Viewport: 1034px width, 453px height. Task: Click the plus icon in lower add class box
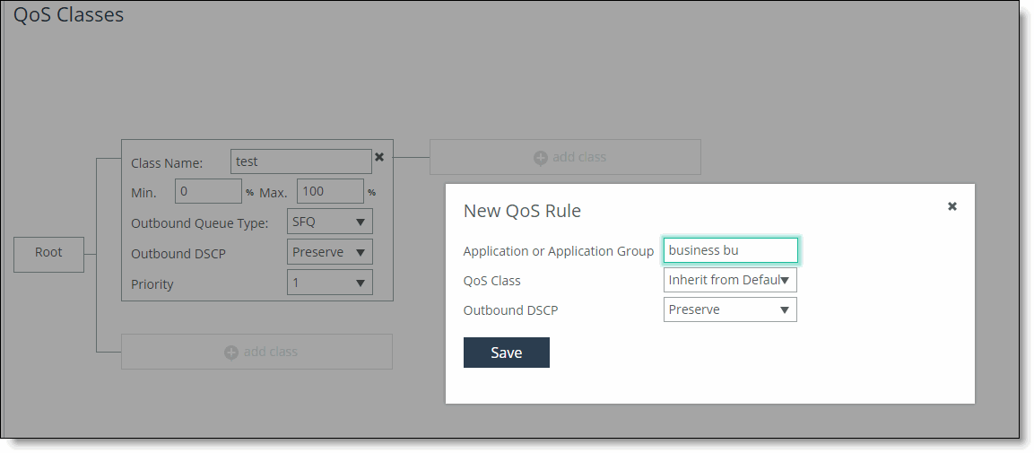231,353
